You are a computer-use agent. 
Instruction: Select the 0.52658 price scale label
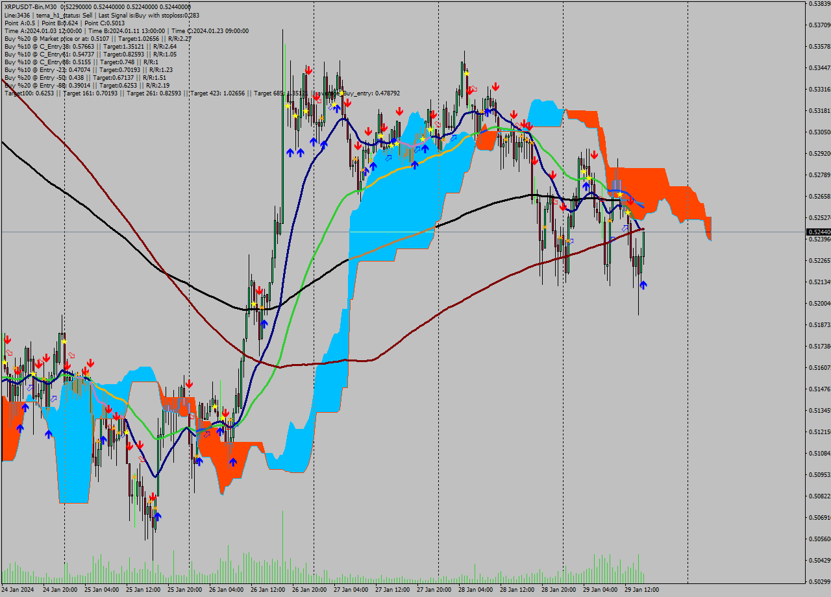coord(819,197)
